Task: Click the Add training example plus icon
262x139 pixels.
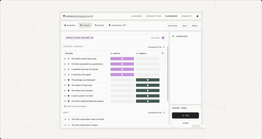Action: (65, 106)
